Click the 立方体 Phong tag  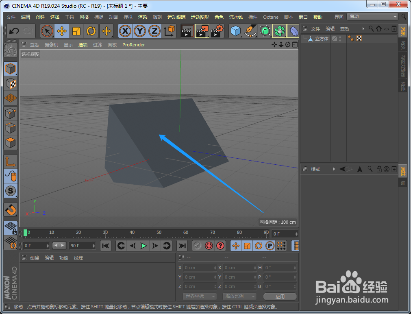click(351, 39)
